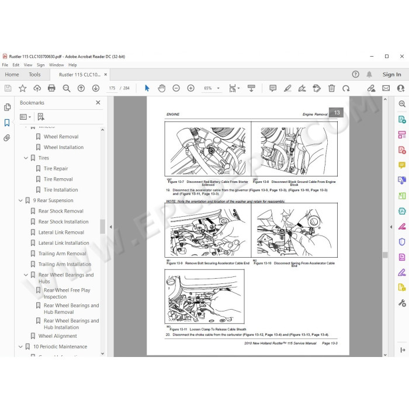This screenshot has height=409, width=409.
Task: Collapse the 9 Rear Suspension group
Action: click(x=20, y=200)
